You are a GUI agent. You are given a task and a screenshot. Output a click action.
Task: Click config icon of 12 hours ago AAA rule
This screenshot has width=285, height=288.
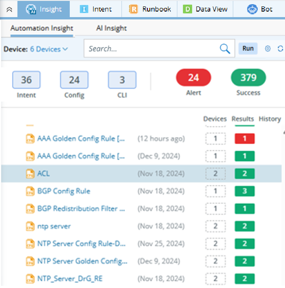[30, 139]
